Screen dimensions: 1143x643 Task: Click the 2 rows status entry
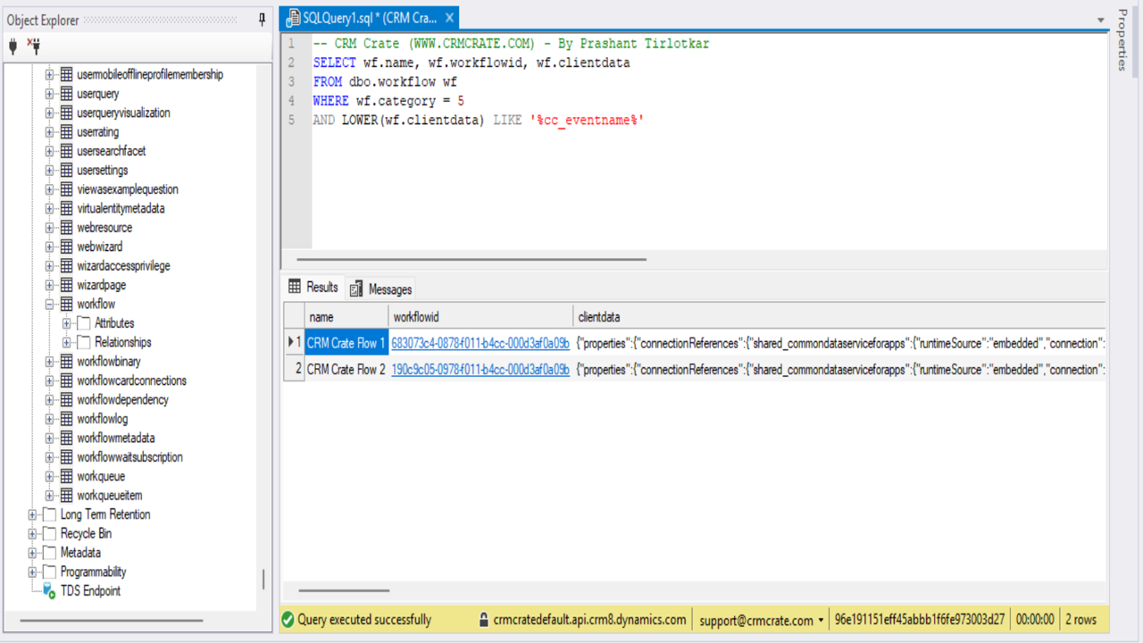(x=1081, y=620)
